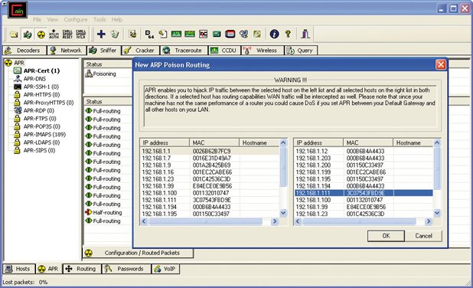Screen dimensions: 473x288
Task: Click the blue info About icon
Action: point(274,34)
